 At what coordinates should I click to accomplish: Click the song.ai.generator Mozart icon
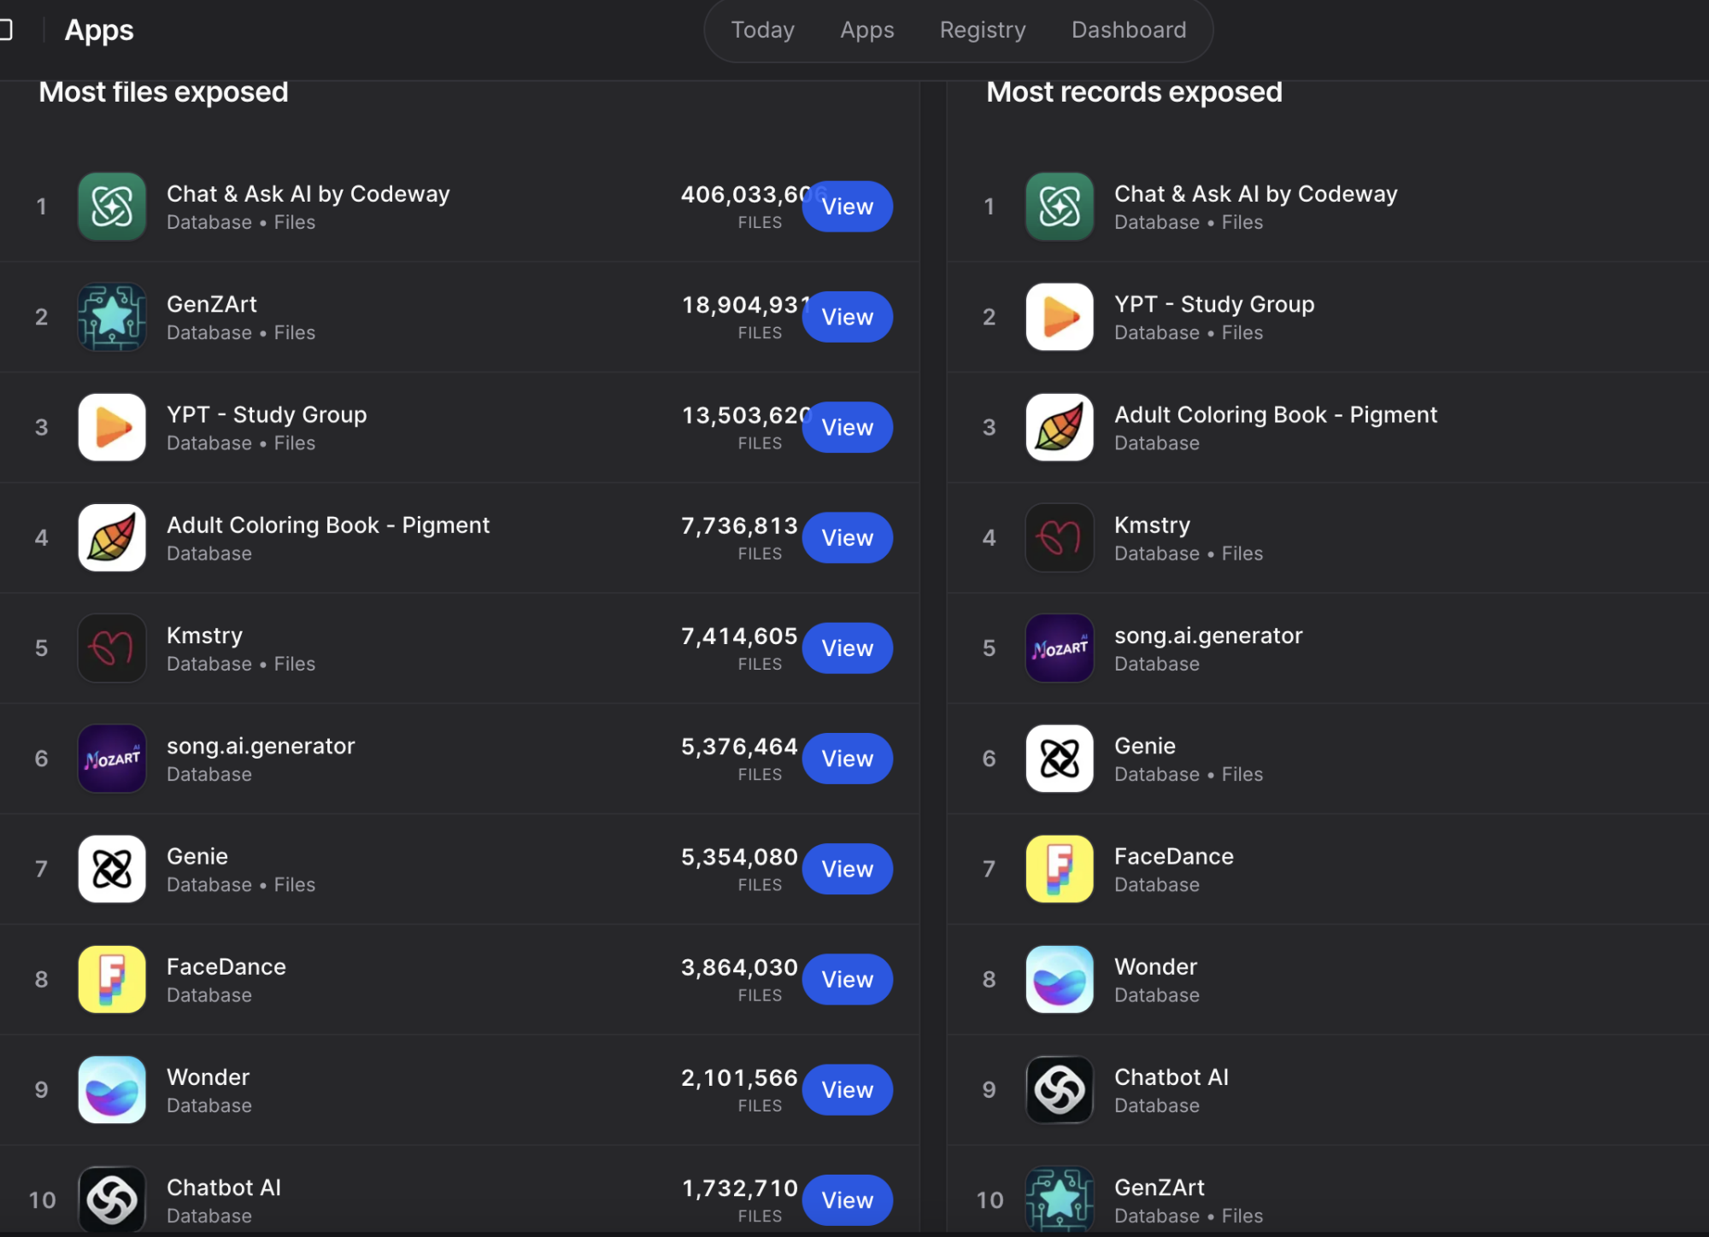click(x=111, y=758)
